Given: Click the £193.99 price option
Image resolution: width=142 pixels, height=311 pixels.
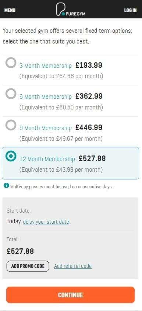Looking at the screenshot, I should click(x=89, y=65).
